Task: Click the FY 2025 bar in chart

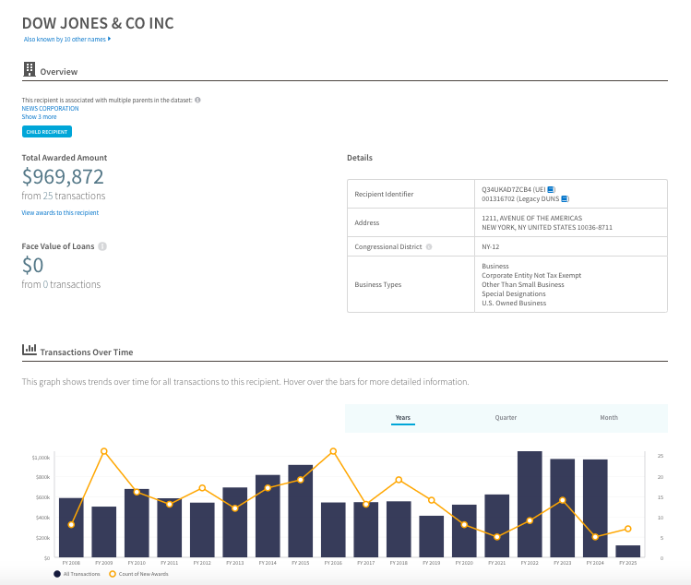Action: pyautogui.click(x=627, y=551)
